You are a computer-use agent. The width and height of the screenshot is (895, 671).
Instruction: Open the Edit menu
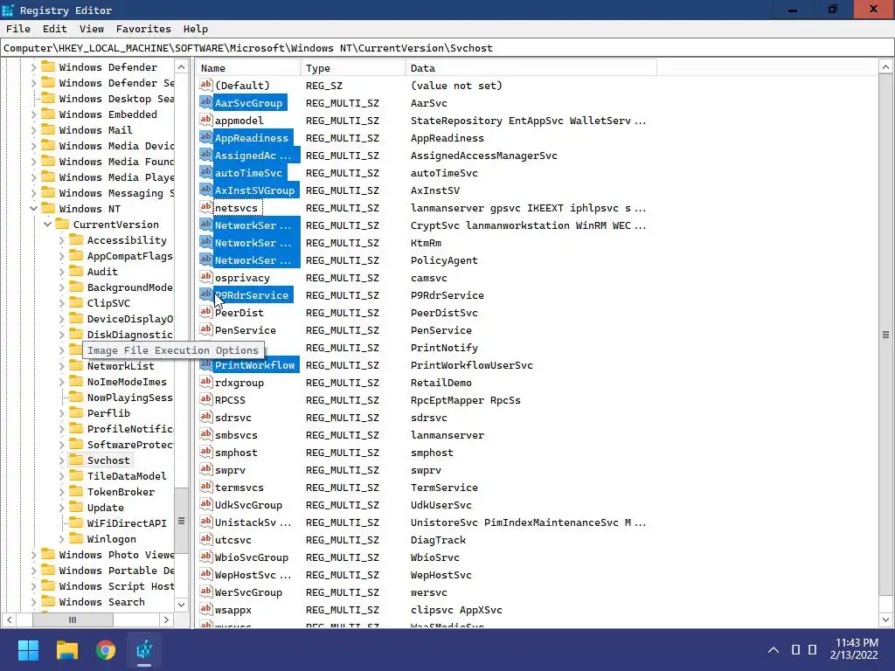pos(55,29)
